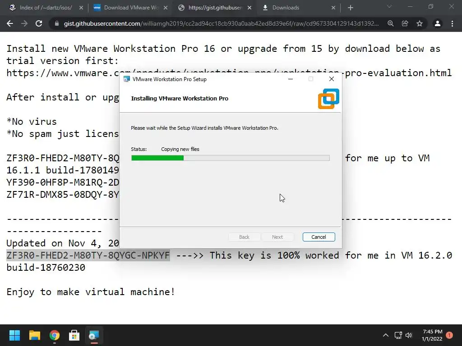Reload the gist page
Viewport: 462px width, 346px height.
pos(39,23)
